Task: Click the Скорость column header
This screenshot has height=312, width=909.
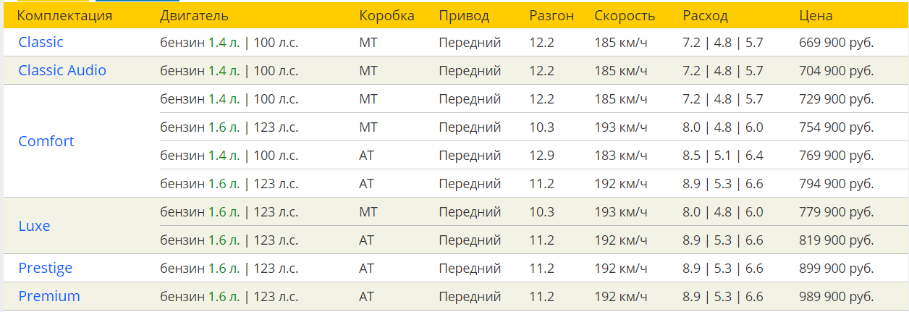Action: click(625, 15)
